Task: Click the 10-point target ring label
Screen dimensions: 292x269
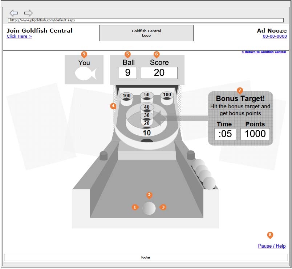Action: (147, 133)
